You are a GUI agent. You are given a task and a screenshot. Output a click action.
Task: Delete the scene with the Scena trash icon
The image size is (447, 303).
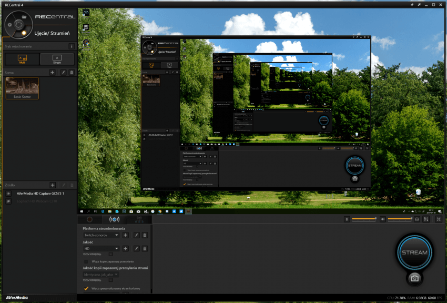(x=72, y=73)
